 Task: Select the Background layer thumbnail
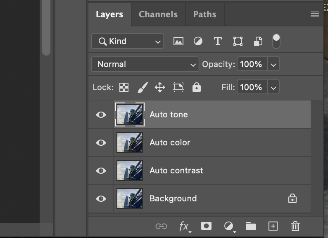(x=130, y=198)
